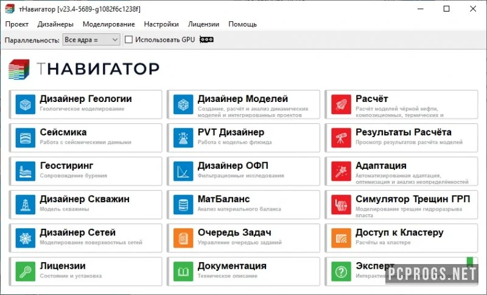Click the тНавигатор logo in title bar

10,8
